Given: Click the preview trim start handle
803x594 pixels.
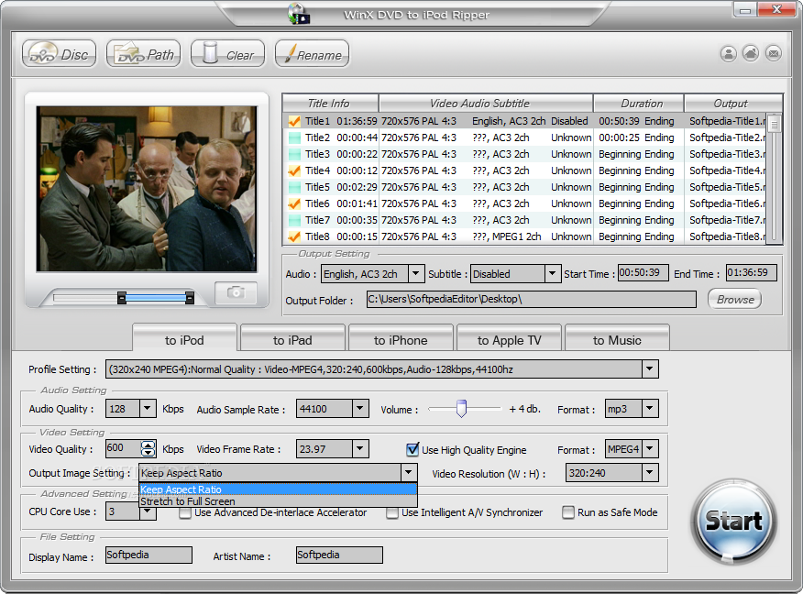Looking at the screenshot, I should tap(122, 298).
